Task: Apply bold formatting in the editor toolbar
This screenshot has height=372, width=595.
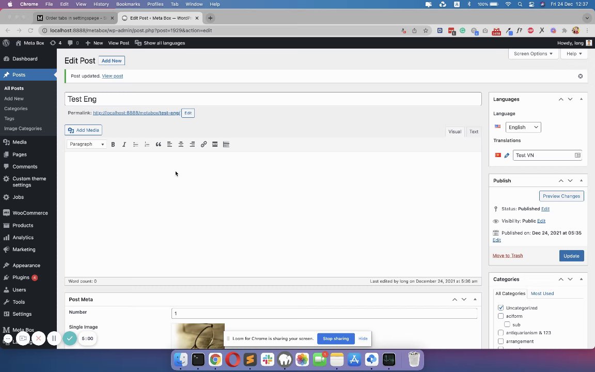Action: point(113,144)
